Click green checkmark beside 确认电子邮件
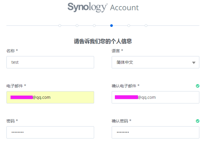Image resolution: width=209 pixels, height=147 pixels. point(197,86)
